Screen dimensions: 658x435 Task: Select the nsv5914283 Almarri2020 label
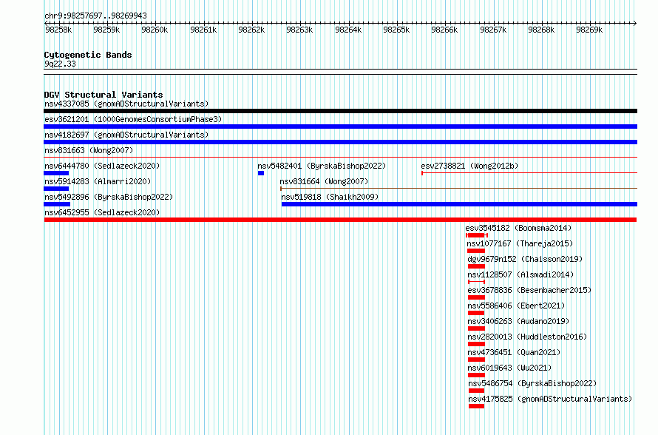pos(98,181)
